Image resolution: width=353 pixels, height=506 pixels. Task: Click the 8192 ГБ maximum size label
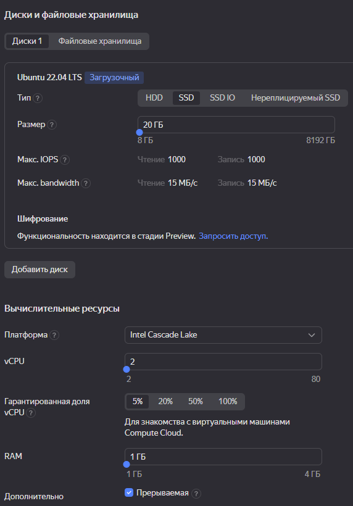[320, 140]
